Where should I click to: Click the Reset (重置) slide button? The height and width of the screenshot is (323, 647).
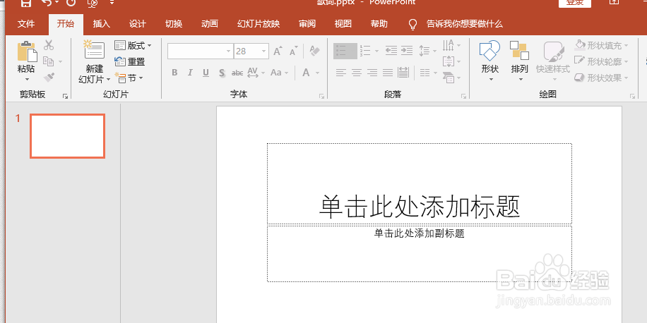pos(129,62)
